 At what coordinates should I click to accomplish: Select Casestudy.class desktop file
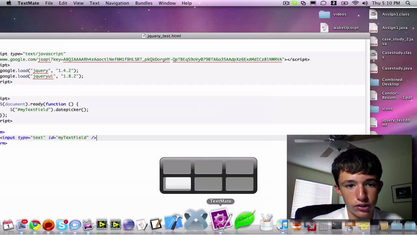tap(391, 55)
